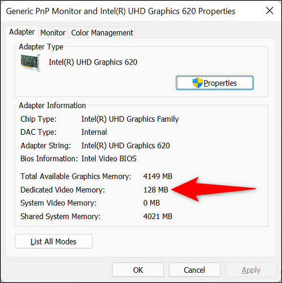This screenshot has width=282, height=283.
Task: Click the DAC Type Internal value
Action: coord(94,132)
